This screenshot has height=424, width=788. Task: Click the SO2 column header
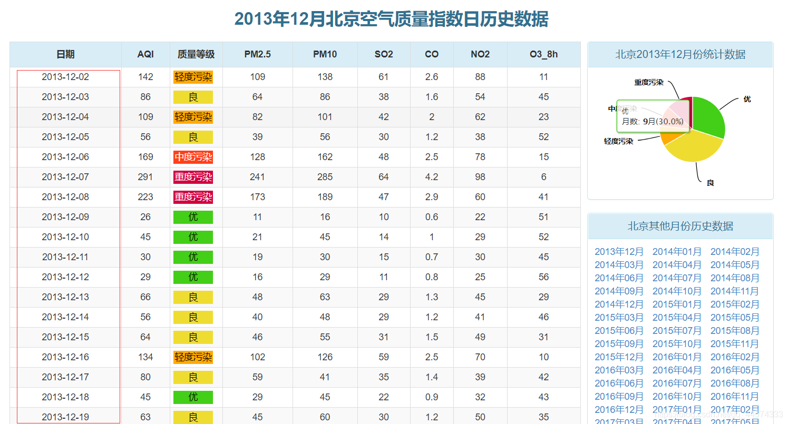pos(384,54)
